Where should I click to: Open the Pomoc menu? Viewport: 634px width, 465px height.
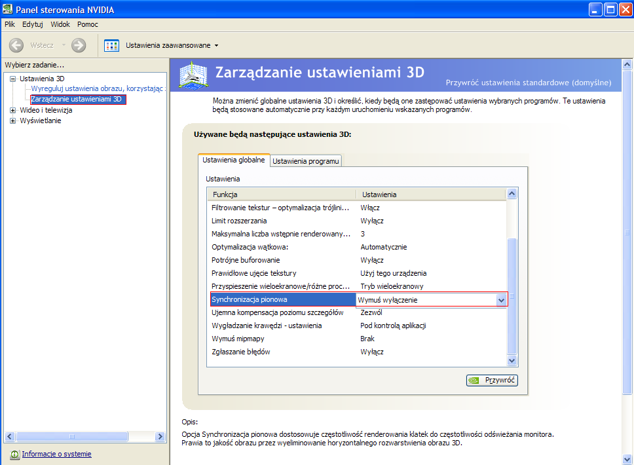pos(88,24)
